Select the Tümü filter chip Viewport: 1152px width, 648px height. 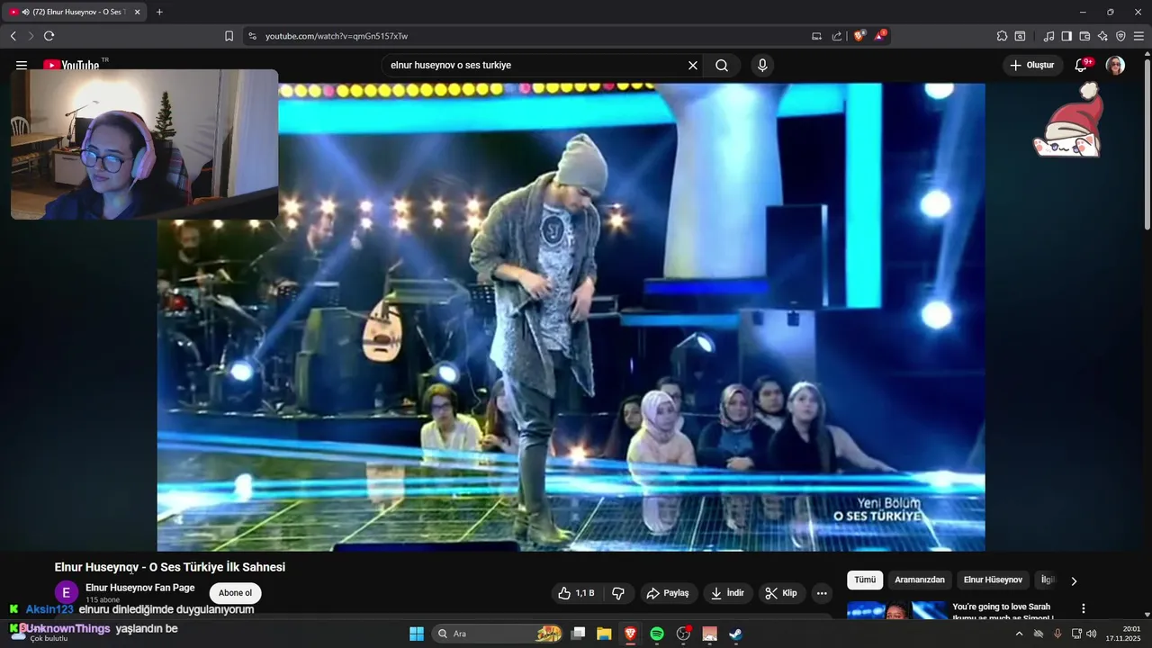[x=865, y=580]
